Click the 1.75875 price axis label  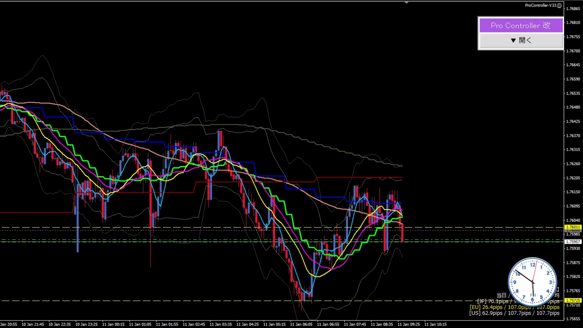[574, 263]
